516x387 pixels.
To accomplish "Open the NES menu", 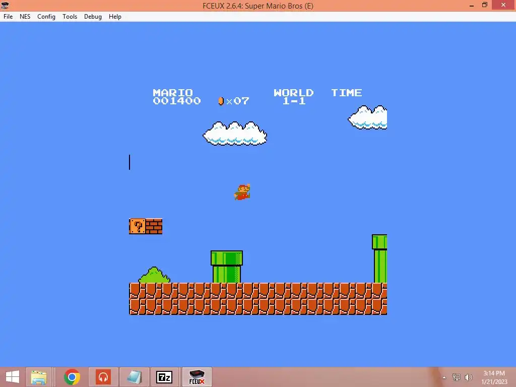I will [x=25, y=17].
